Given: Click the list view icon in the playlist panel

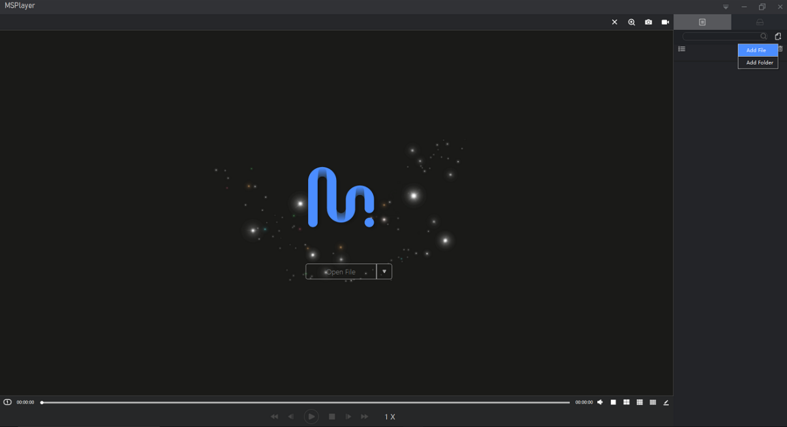Looking at the screenshot, I should click(x=682, y=49).
